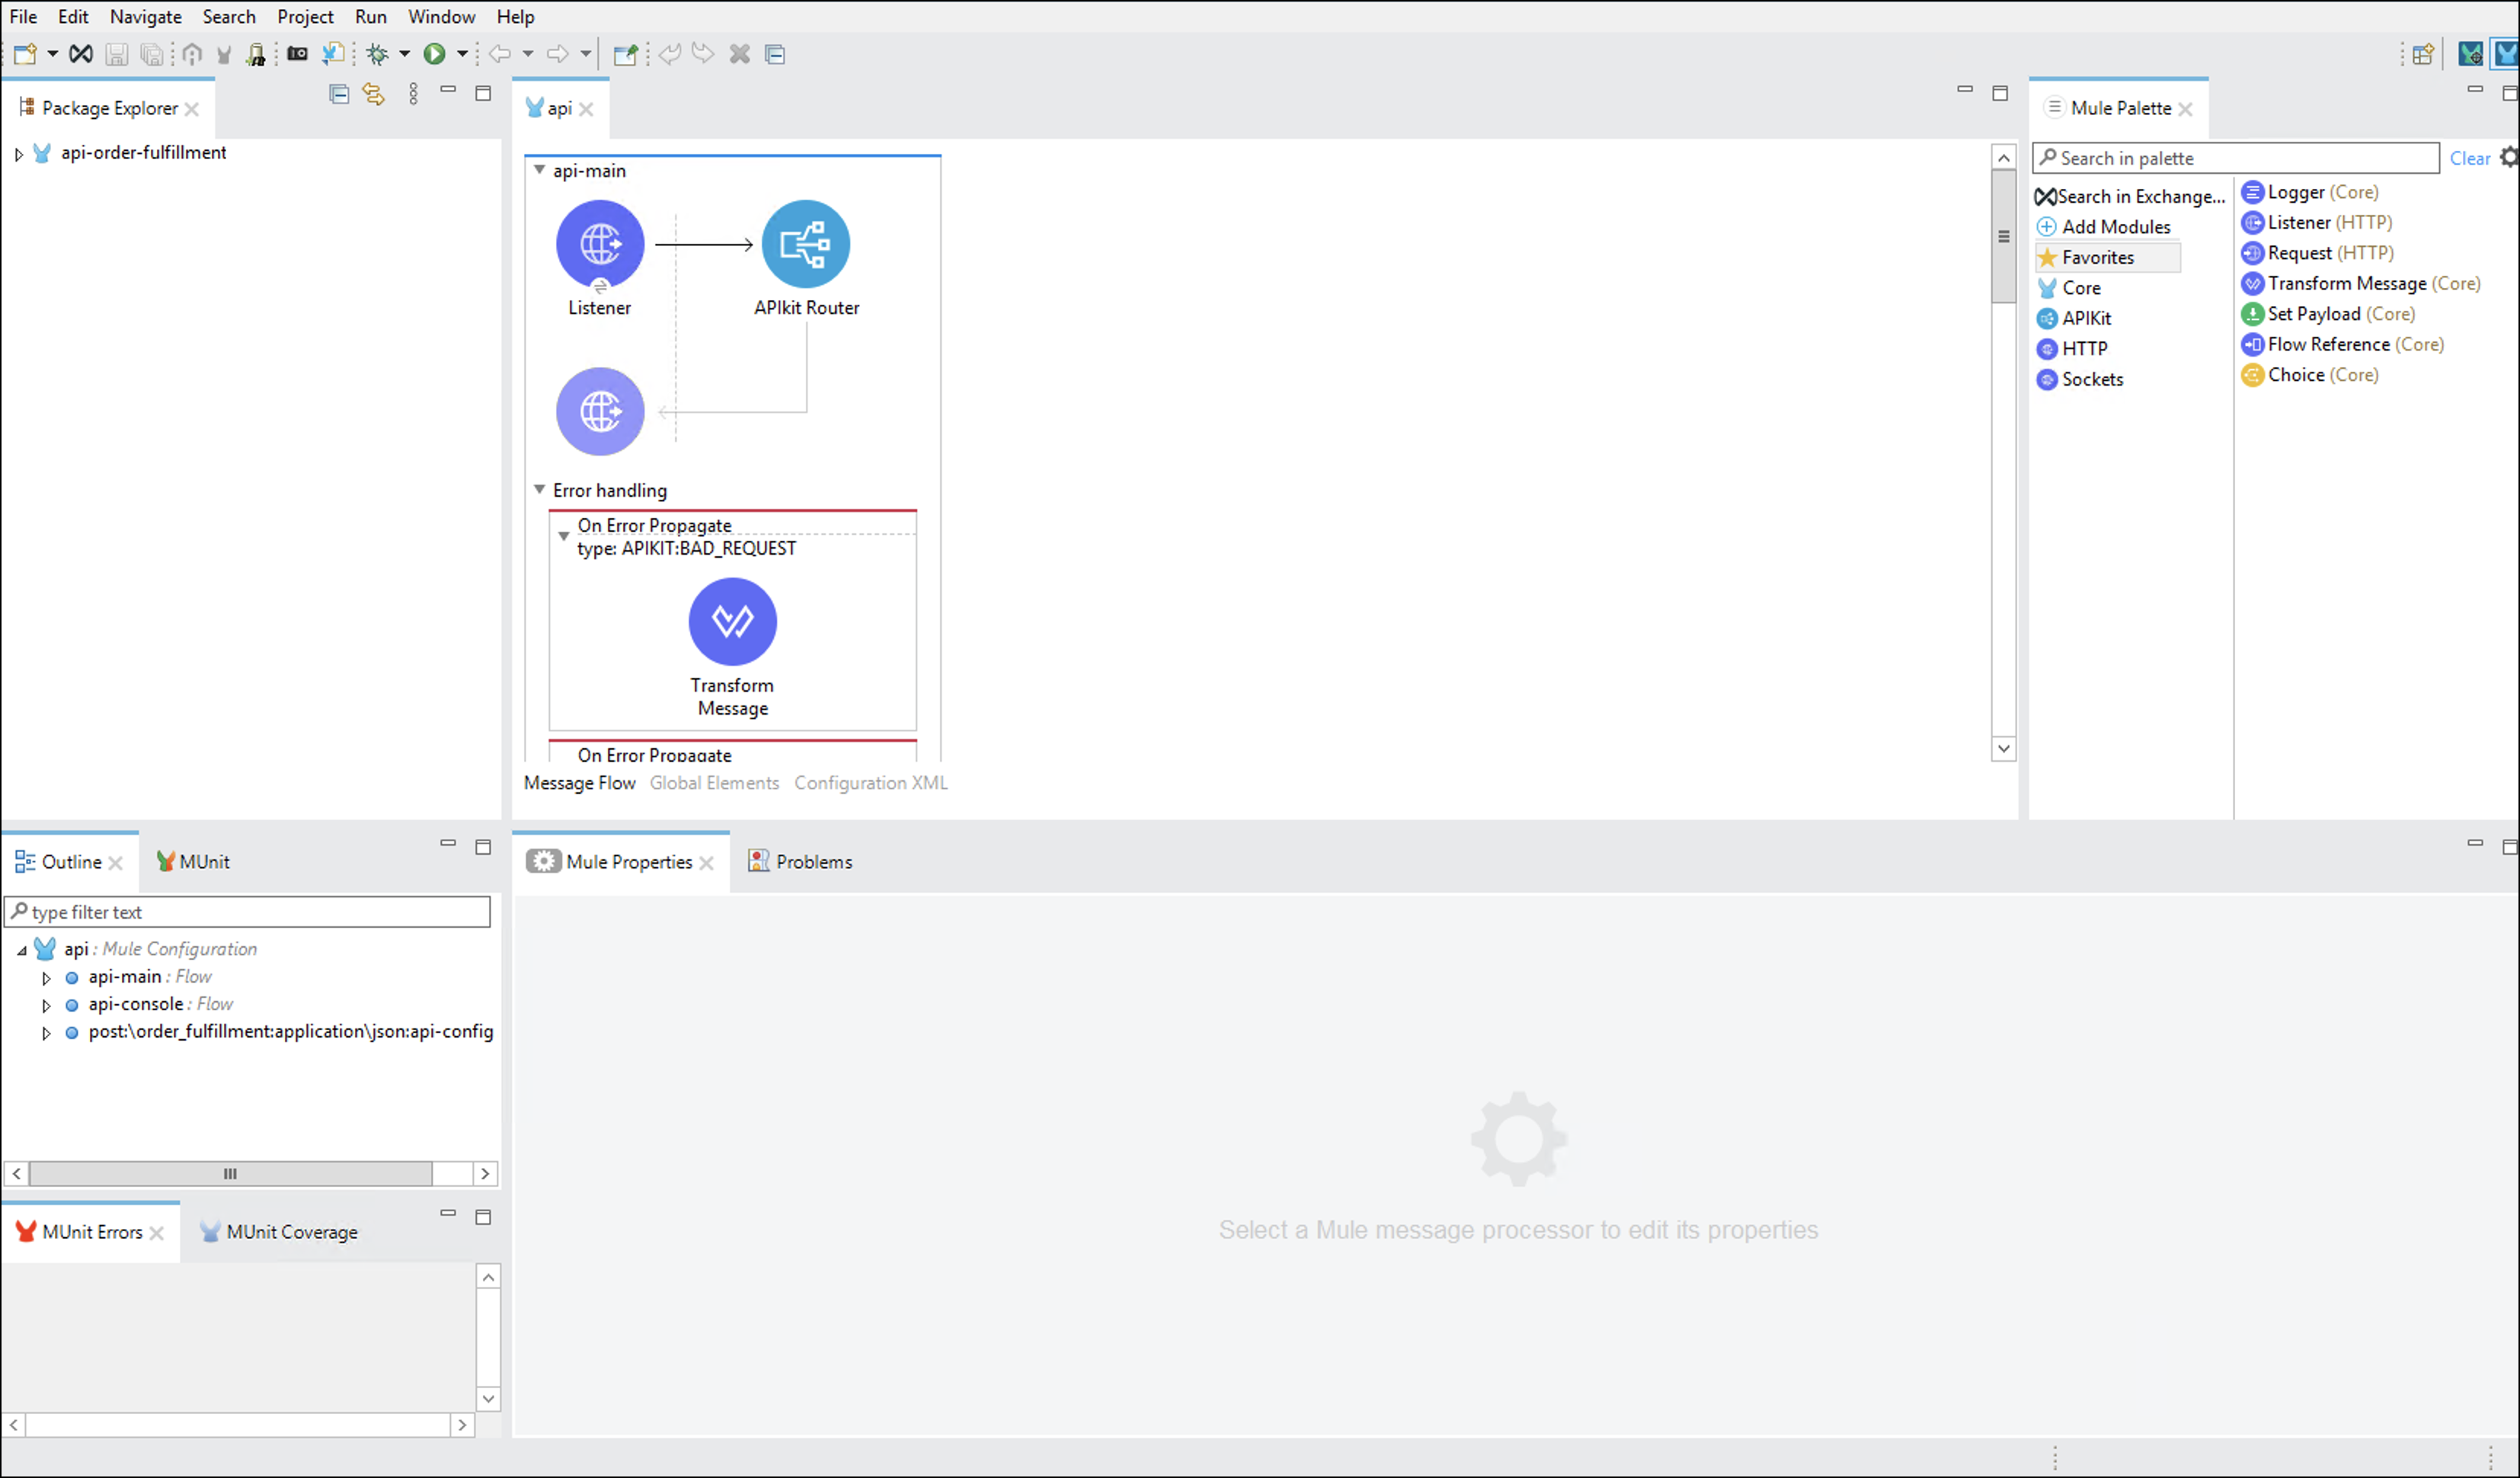2520x1478 pixels.
Task: Click the Open Perspective icon
Action: [2422, 54]
